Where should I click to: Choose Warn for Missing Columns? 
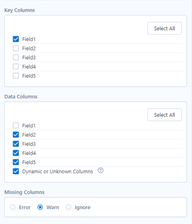tap(40, 207)
